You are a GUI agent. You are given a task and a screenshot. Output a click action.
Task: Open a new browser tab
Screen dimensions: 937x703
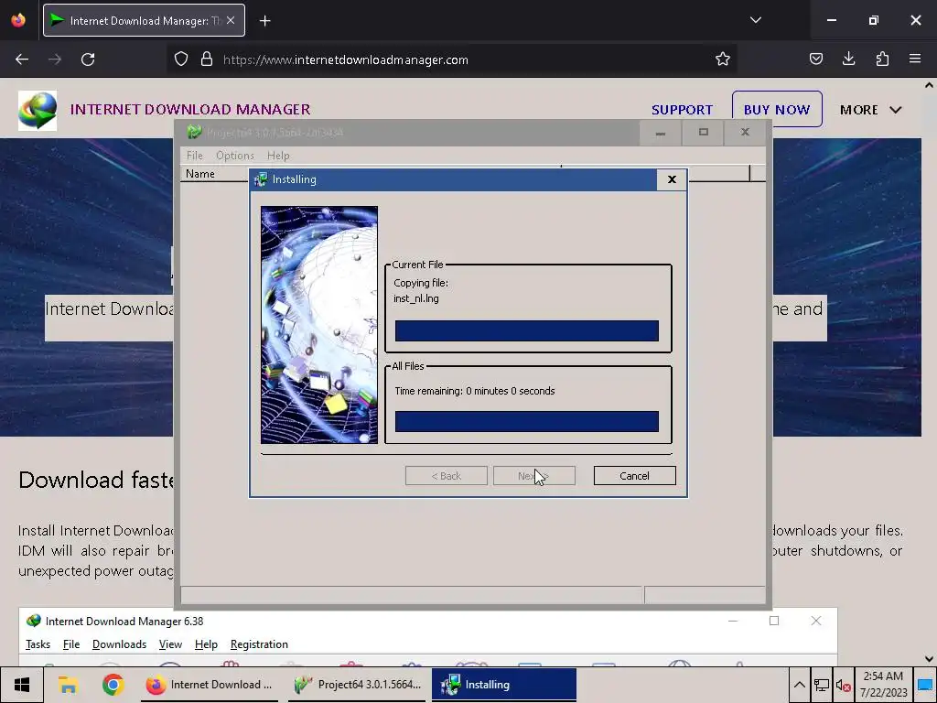pyautogui.click(x=265, y=21)
